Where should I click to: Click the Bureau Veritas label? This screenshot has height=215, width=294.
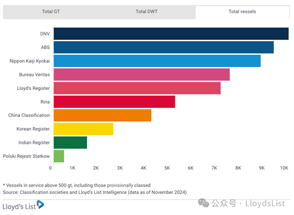[34, 75]
